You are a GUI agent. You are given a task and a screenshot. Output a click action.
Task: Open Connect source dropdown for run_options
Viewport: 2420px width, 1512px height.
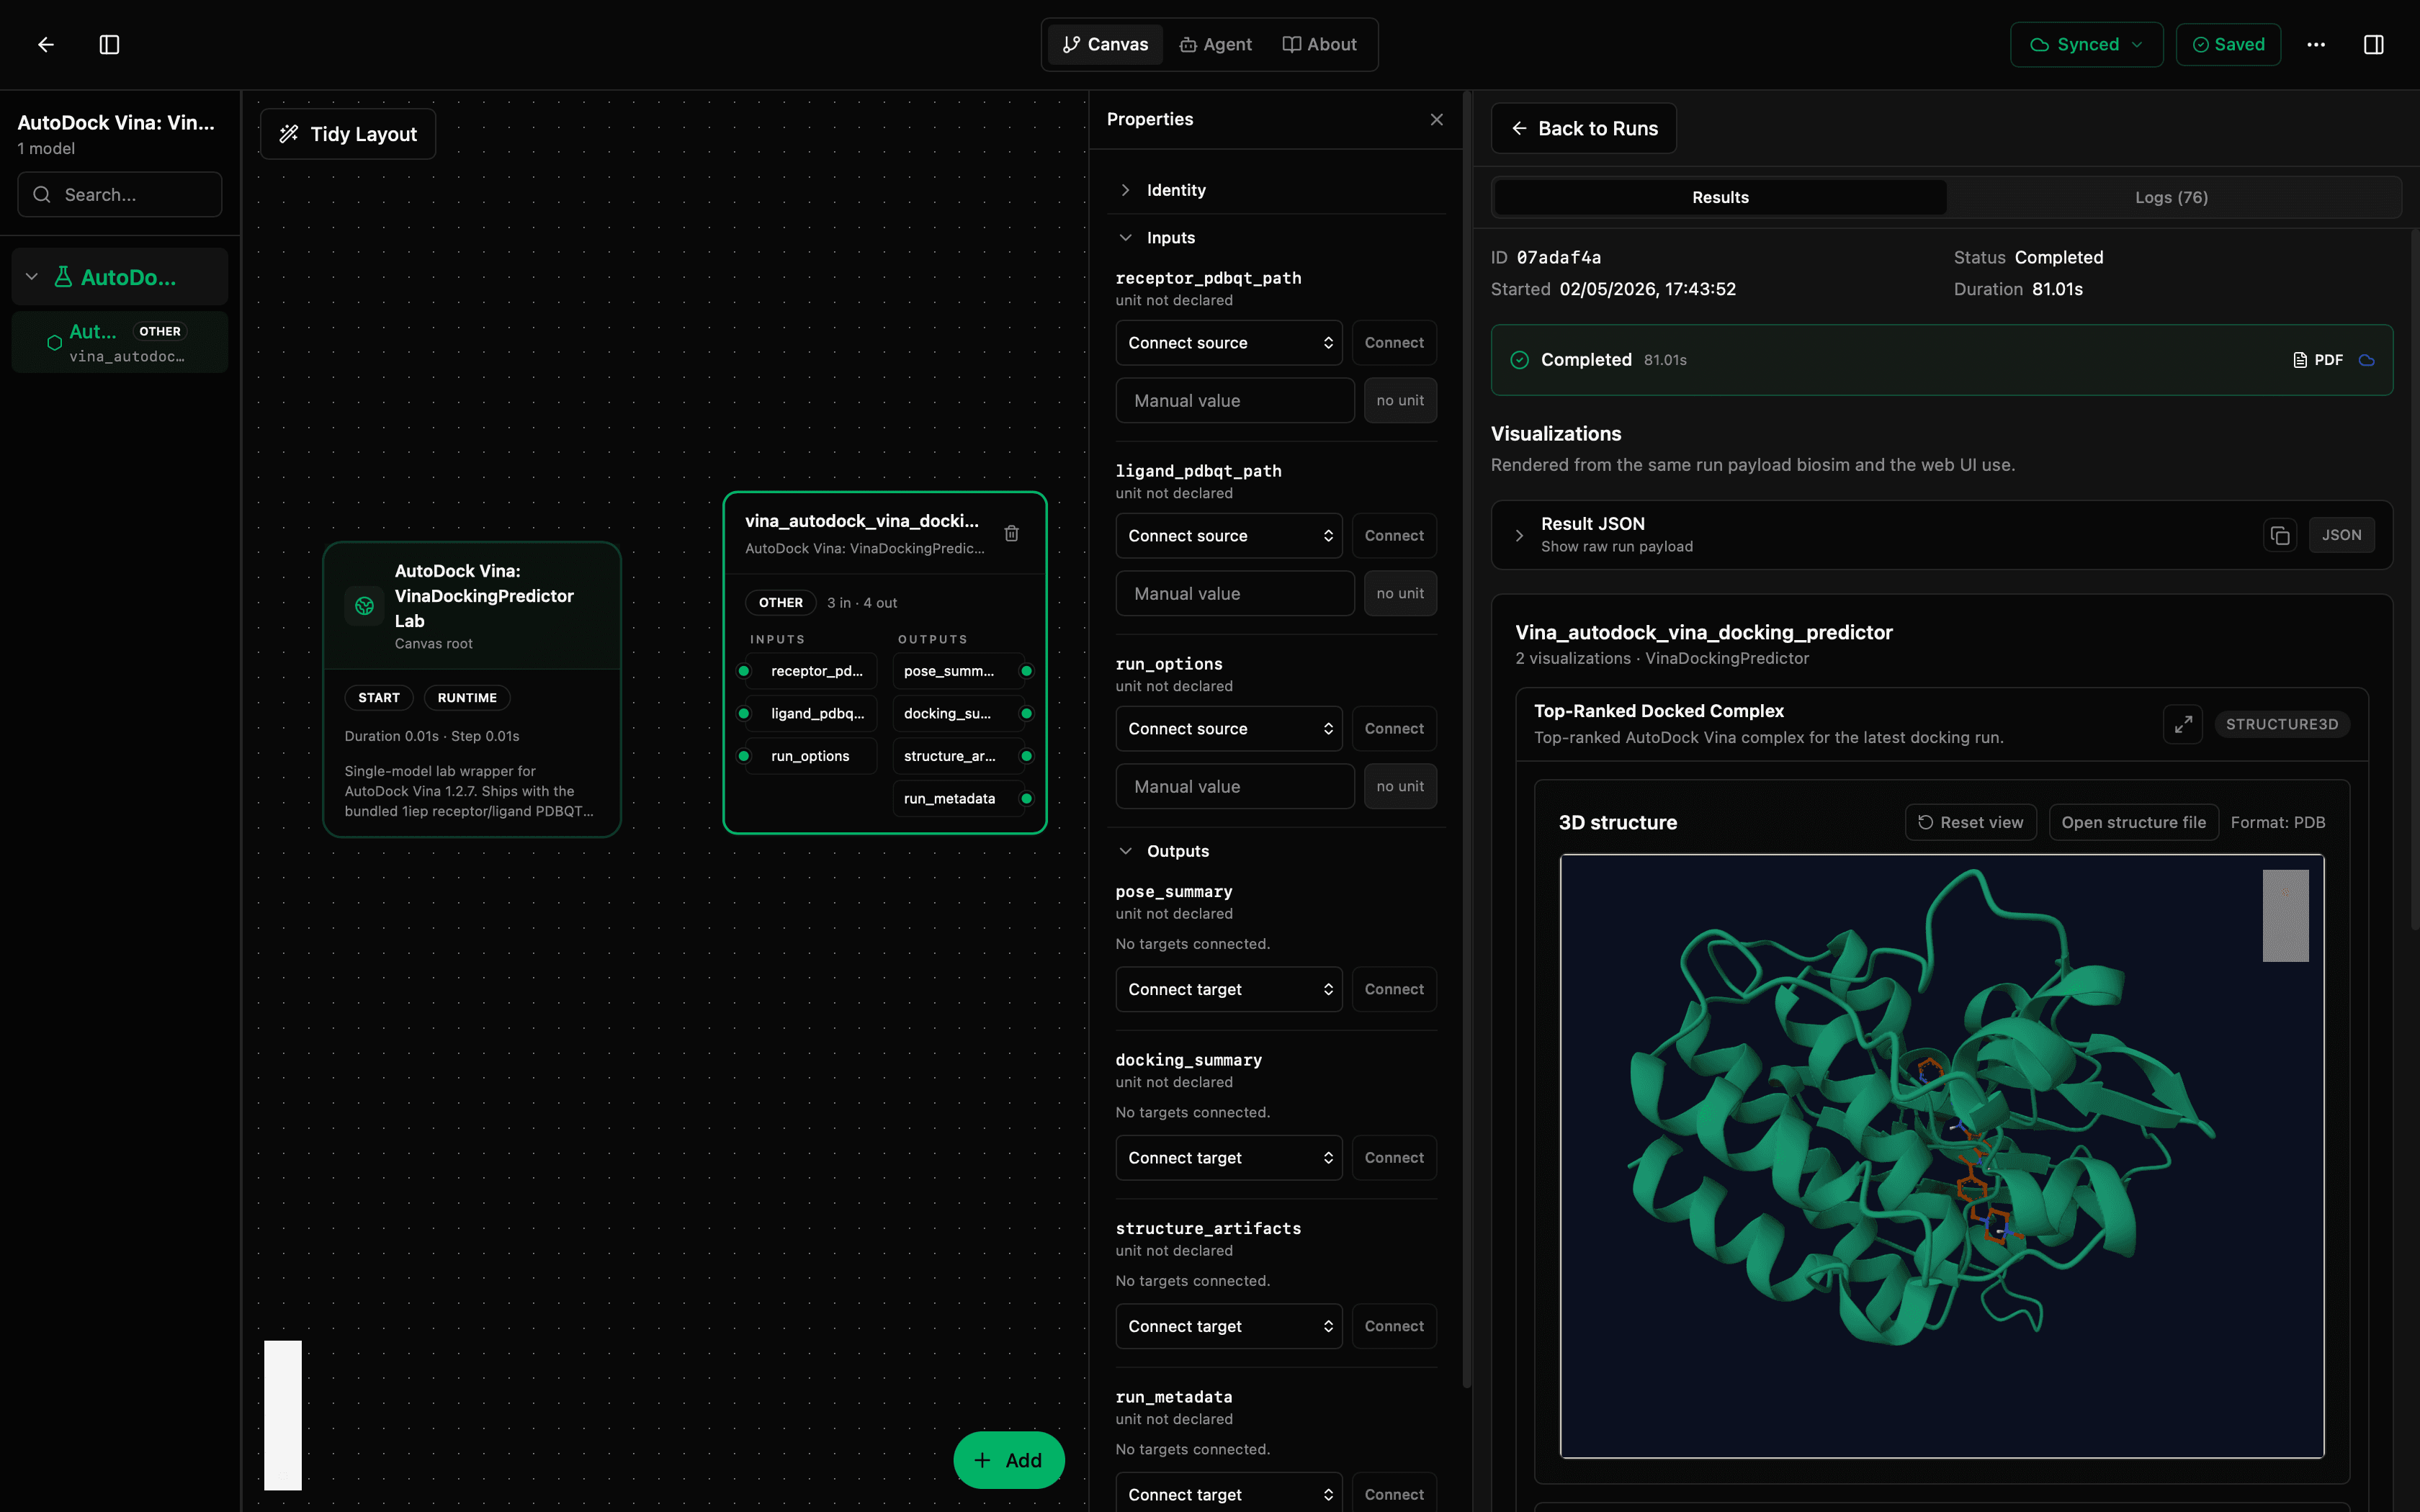tap(1228, 729)
